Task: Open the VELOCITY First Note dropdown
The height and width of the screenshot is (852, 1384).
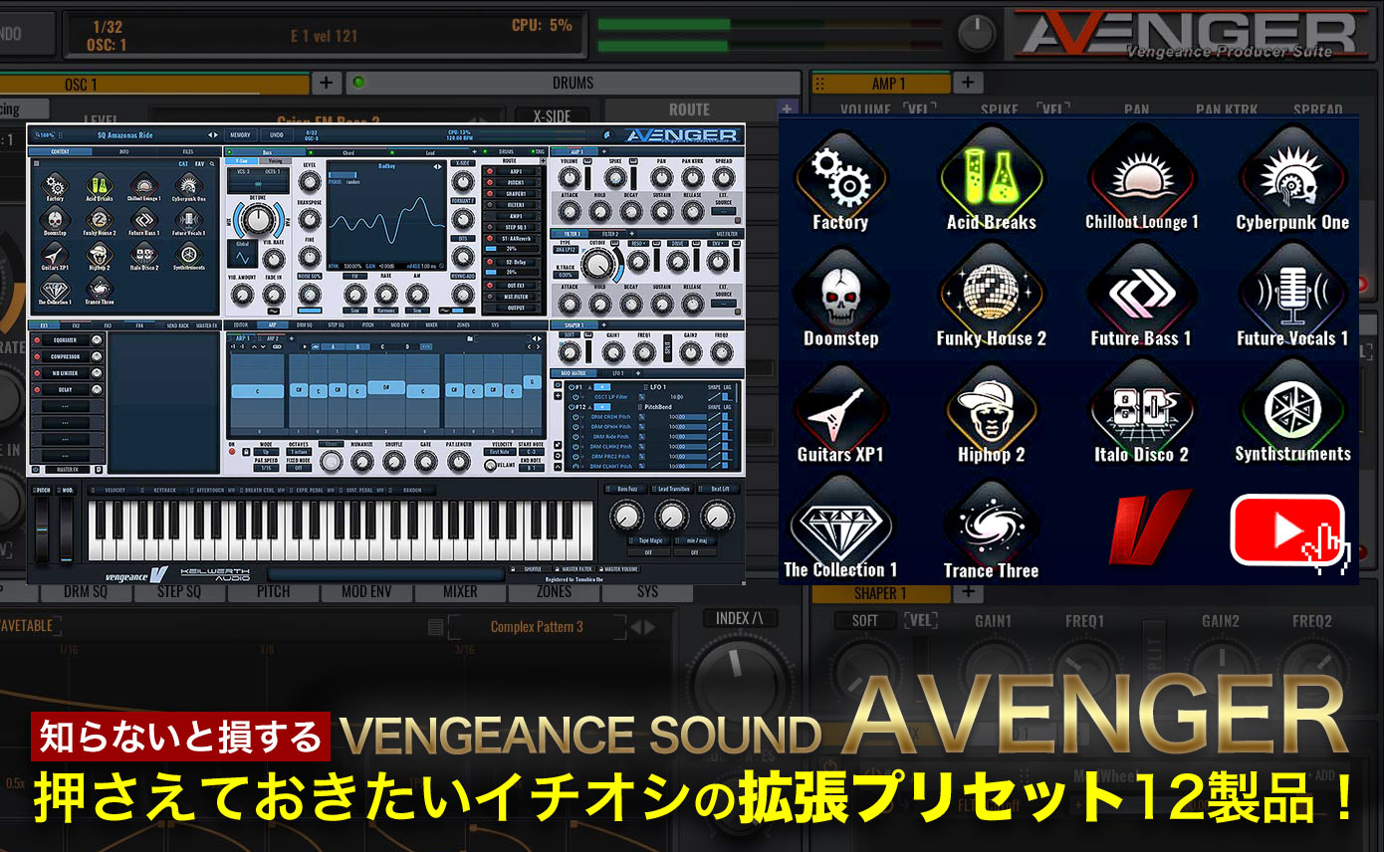Action: (502, 452)
